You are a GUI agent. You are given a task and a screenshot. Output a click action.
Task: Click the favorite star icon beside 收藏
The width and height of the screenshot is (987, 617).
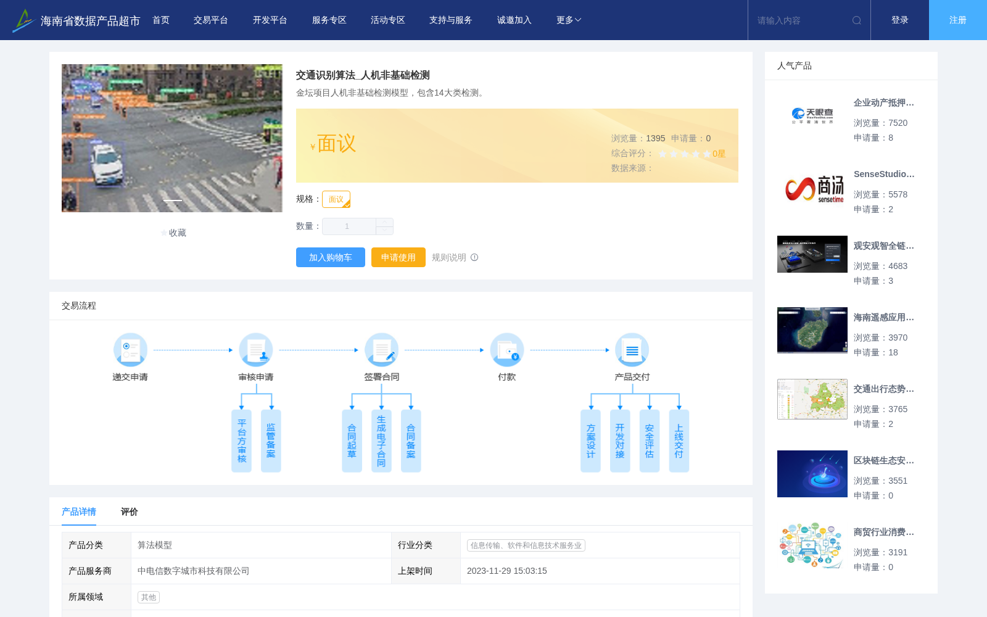(x=164, y=233)
